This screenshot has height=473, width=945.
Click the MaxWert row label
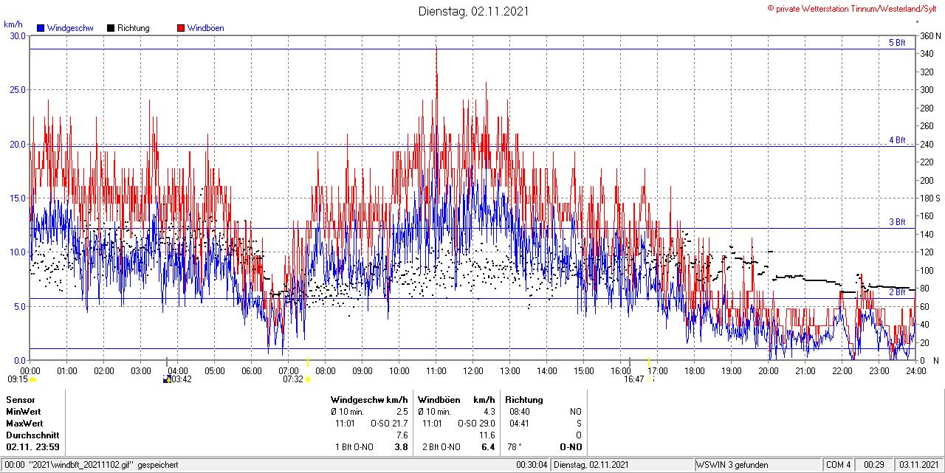[x=24, y=424]
